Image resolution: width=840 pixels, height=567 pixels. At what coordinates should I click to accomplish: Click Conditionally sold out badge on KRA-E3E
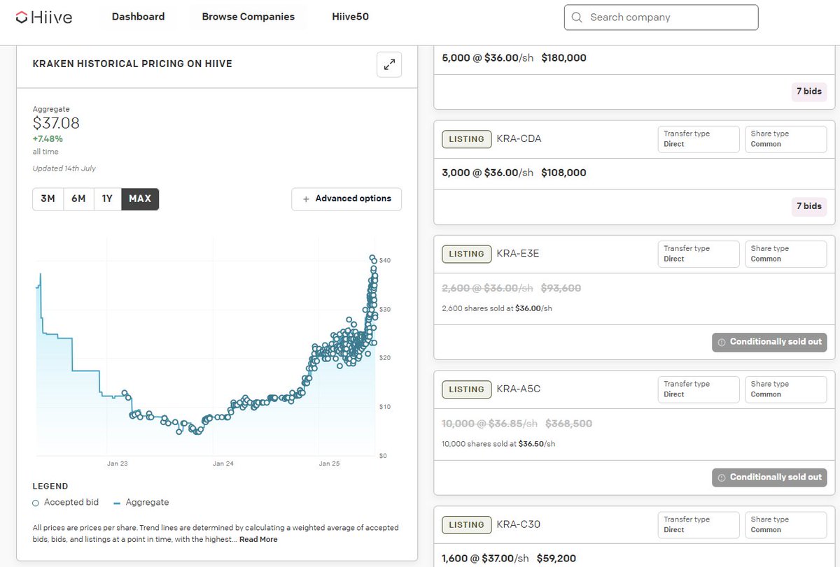point(769,342)
